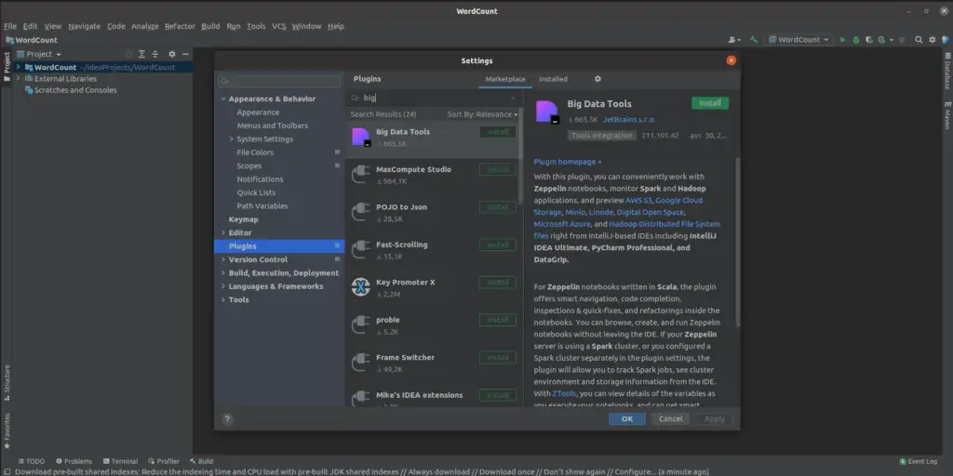Open the Build tool window at bottom
This screenshot has width=953, height=476.
pos(201,461)
